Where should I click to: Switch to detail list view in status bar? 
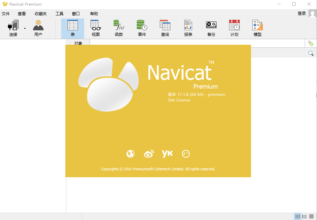click(304, 216)
